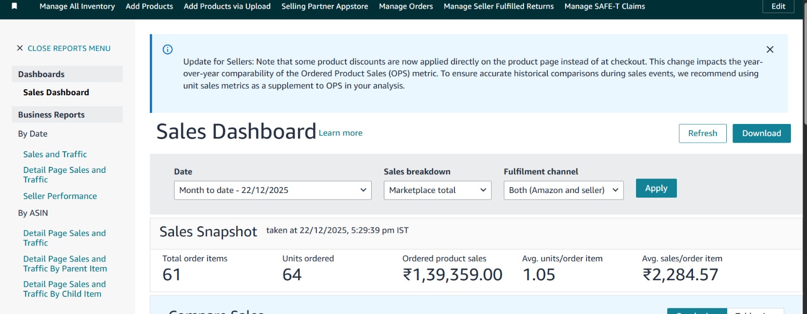Close the reports menu with X icon

pos(20,48)
